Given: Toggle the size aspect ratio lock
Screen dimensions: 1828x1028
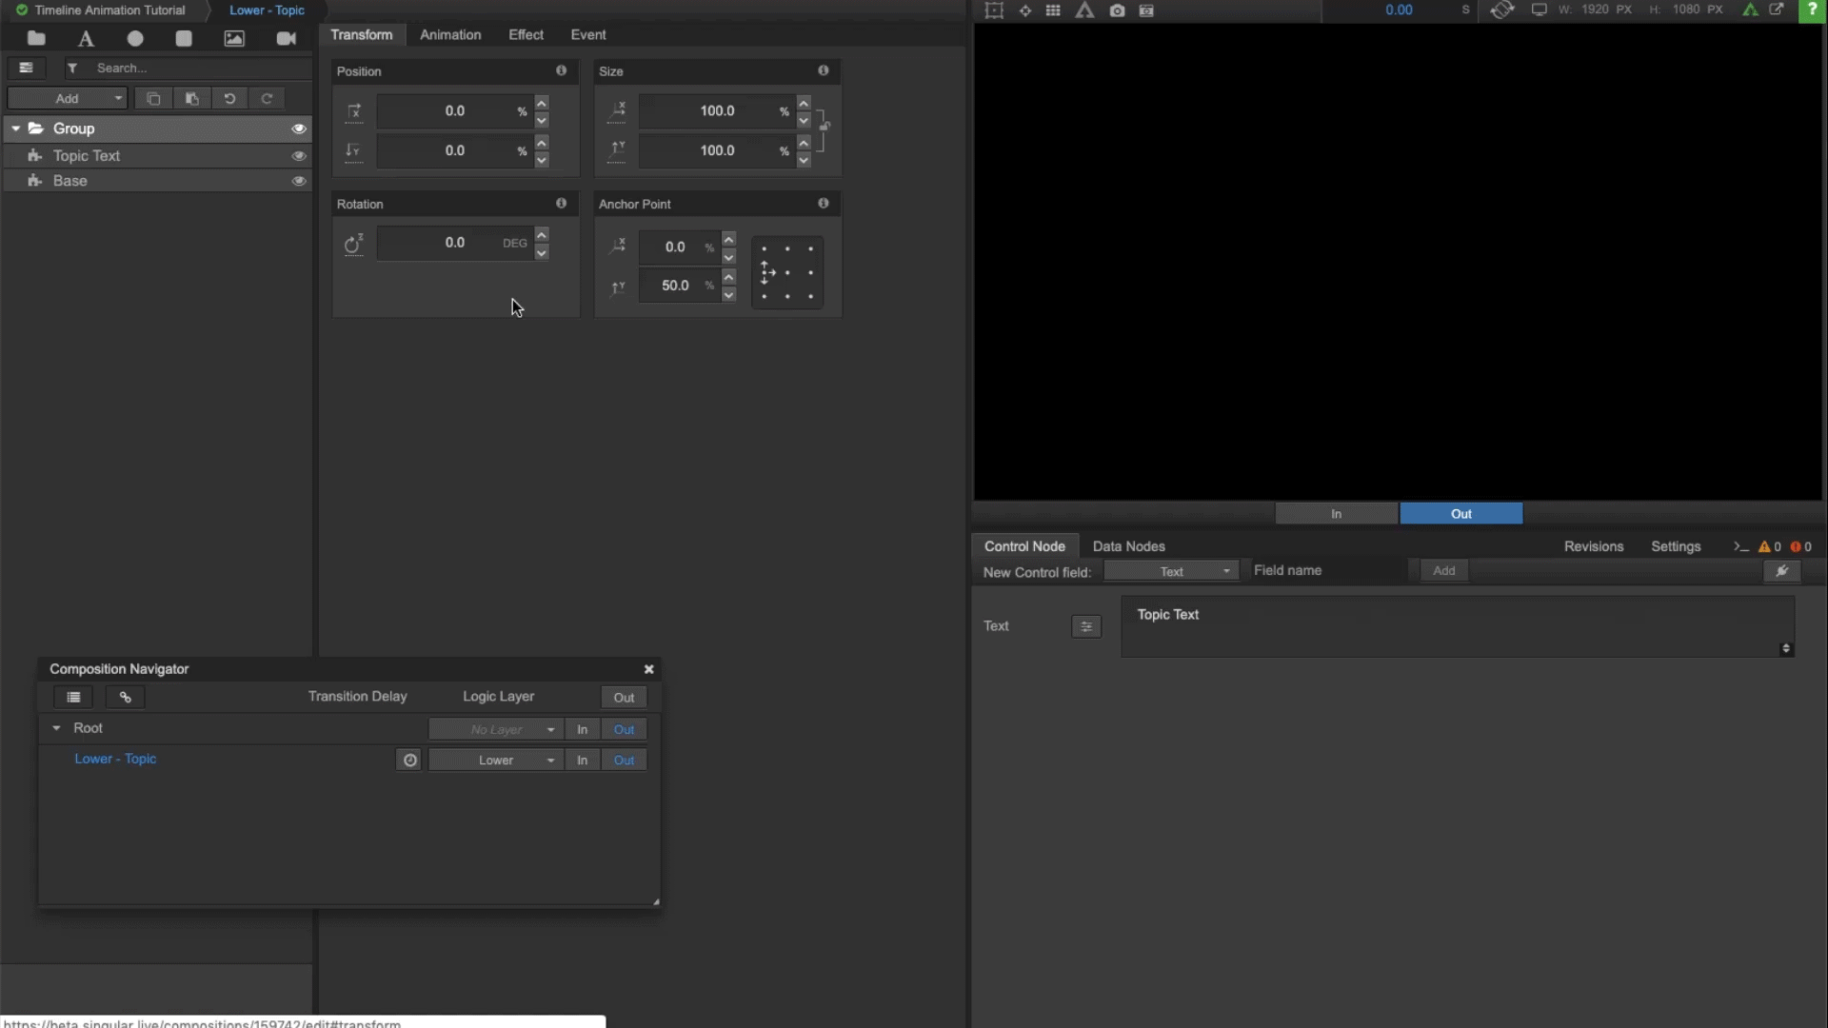Looking at the screenshot, I should pyautogui.click(x=824, y=126).
